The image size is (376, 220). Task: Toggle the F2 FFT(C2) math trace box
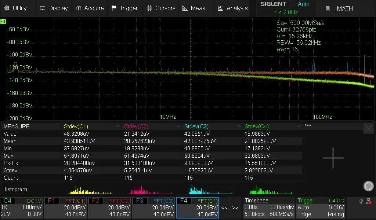click(x=109, y=208)
